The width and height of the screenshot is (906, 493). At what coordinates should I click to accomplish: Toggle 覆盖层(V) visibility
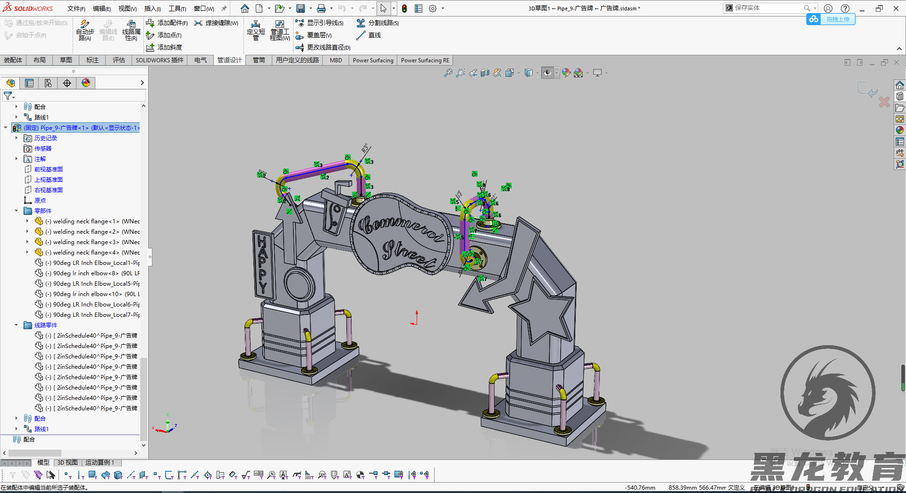pyautogui.click(x=315, y=35)
